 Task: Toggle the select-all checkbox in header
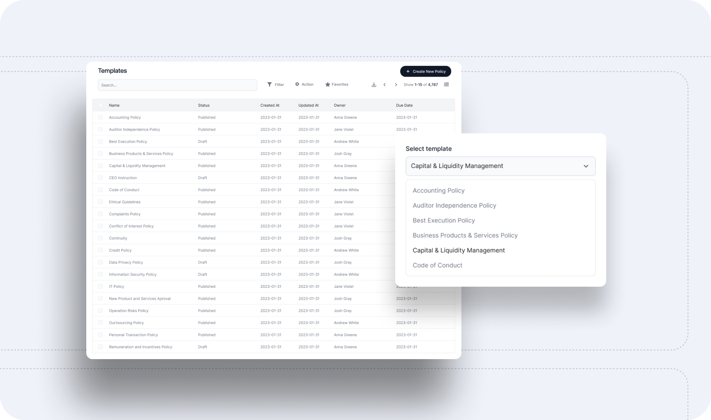coord(101,105)
